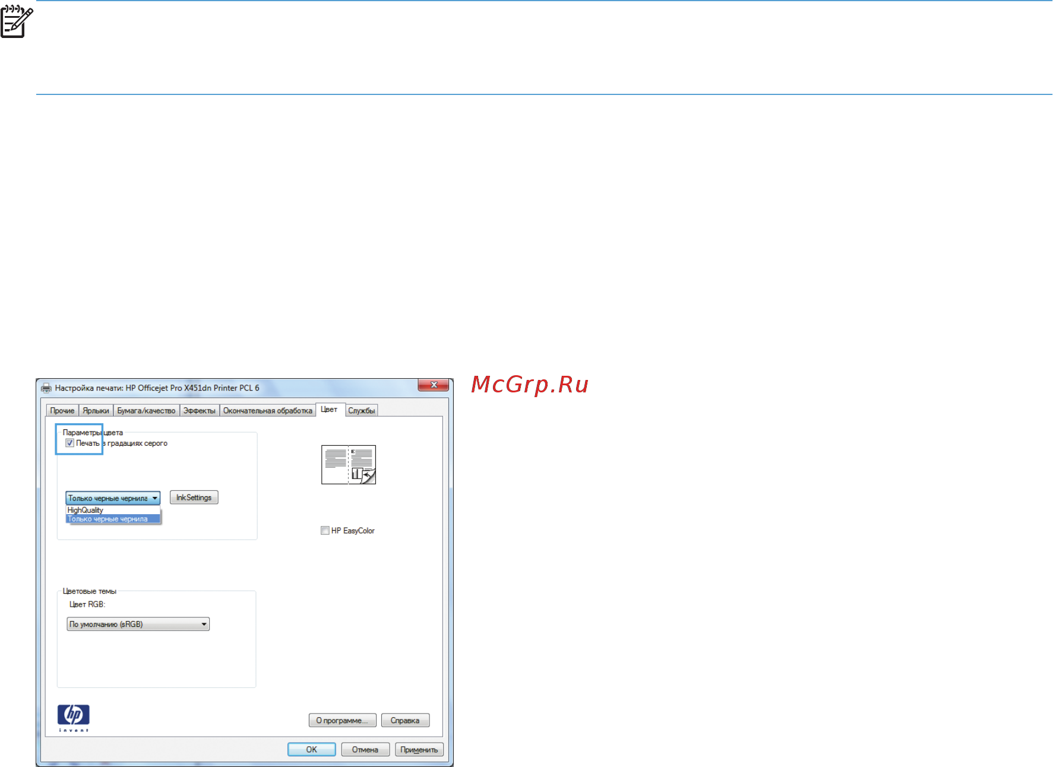Click the Применить apply button
Screen dimensions: 1053x767
click(419, 750)
